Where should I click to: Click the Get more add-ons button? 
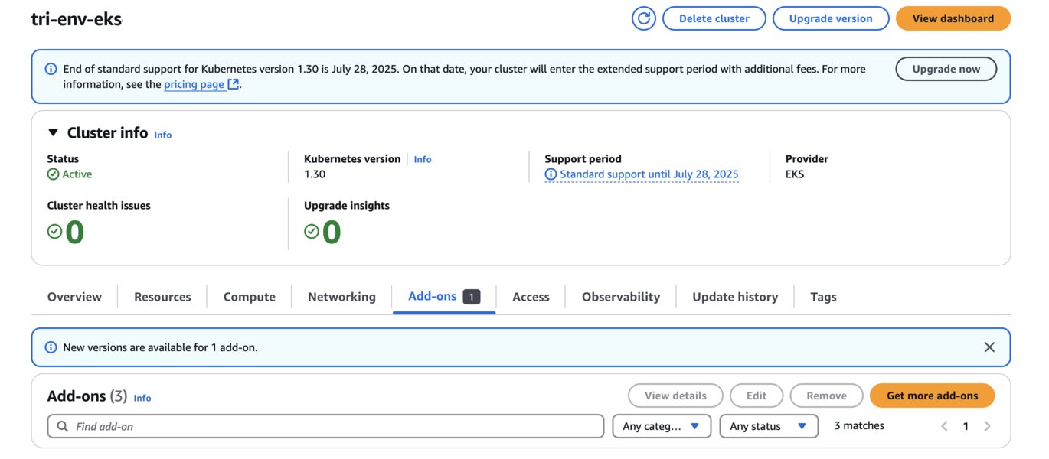point(932,396)
